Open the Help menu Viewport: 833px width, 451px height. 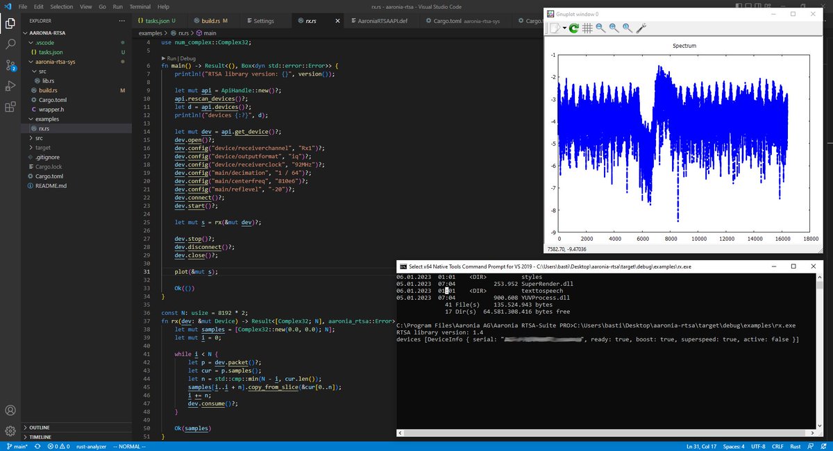tap(163, 6)
